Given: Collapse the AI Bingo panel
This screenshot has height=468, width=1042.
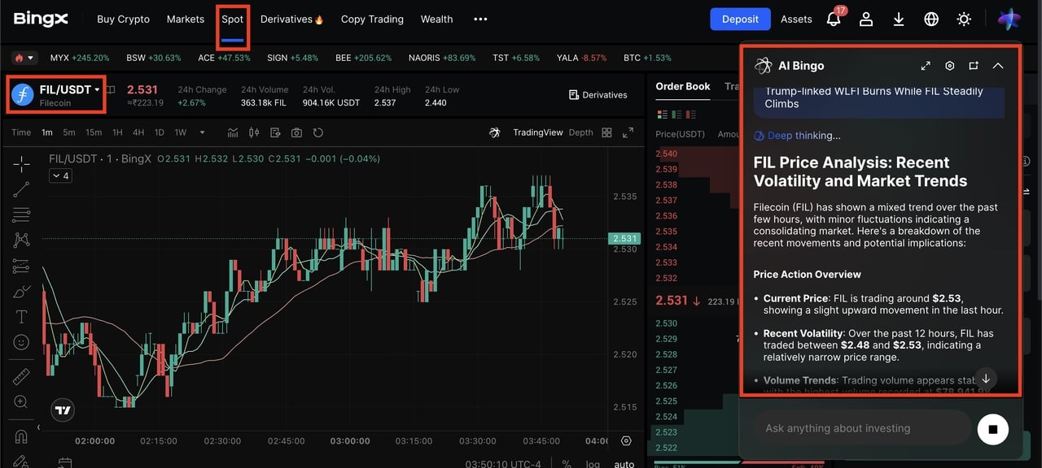Looking at the screenshot, I should click(998, 66).
